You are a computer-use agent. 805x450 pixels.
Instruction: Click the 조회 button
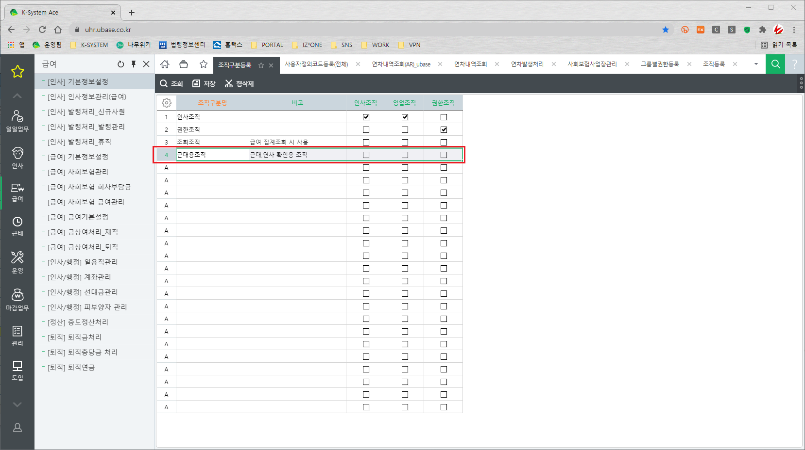click(171, 83)
